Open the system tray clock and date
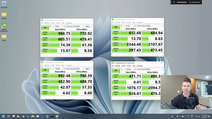This screenshot has width=212, height=119. coord(204,116)
